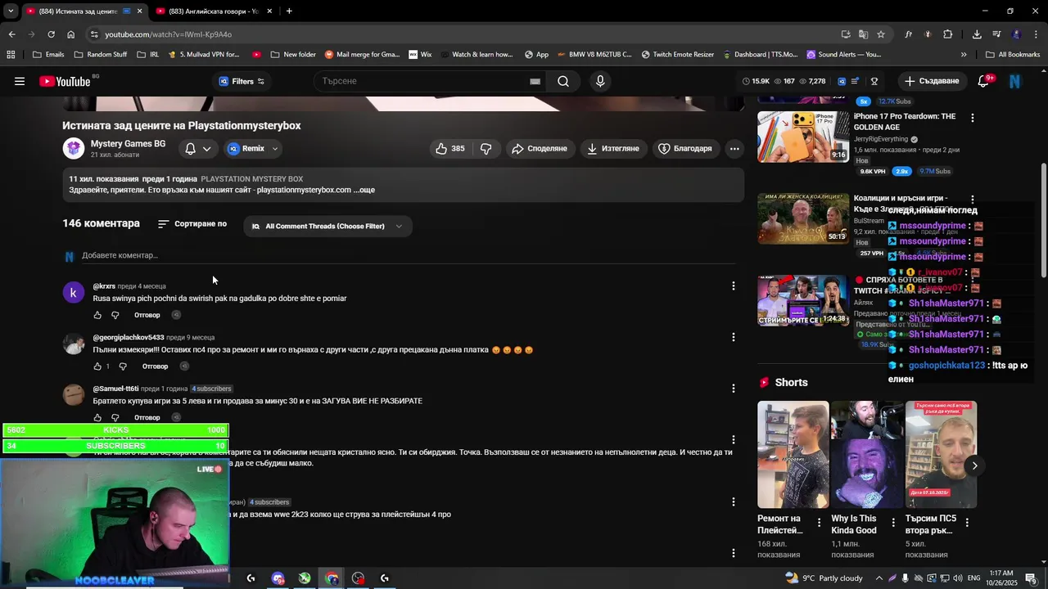1048x589 pixels.
Task: Dislike the @georgiplachkov5433 comment
Action: click(x=123, y=366)
